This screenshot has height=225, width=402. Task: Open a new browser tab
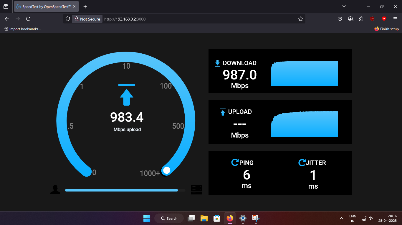85,6
